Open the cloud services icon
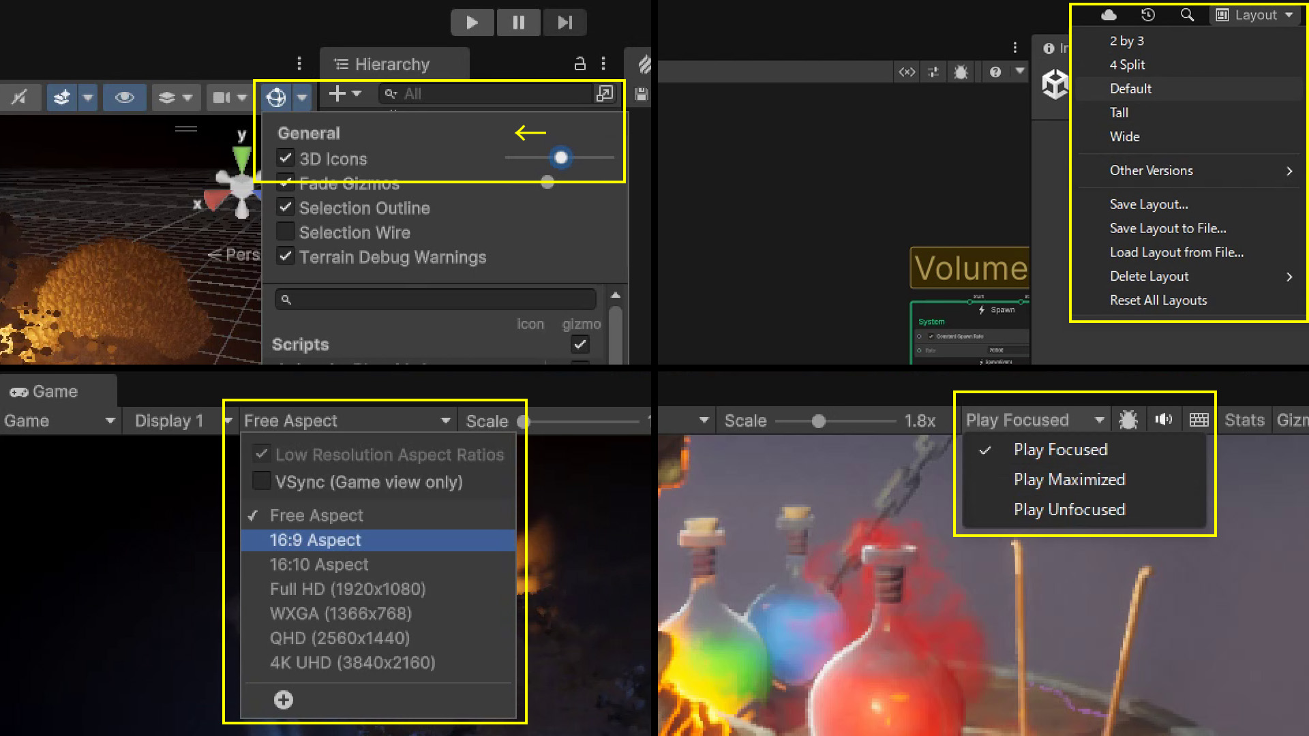 point(1109,15)
